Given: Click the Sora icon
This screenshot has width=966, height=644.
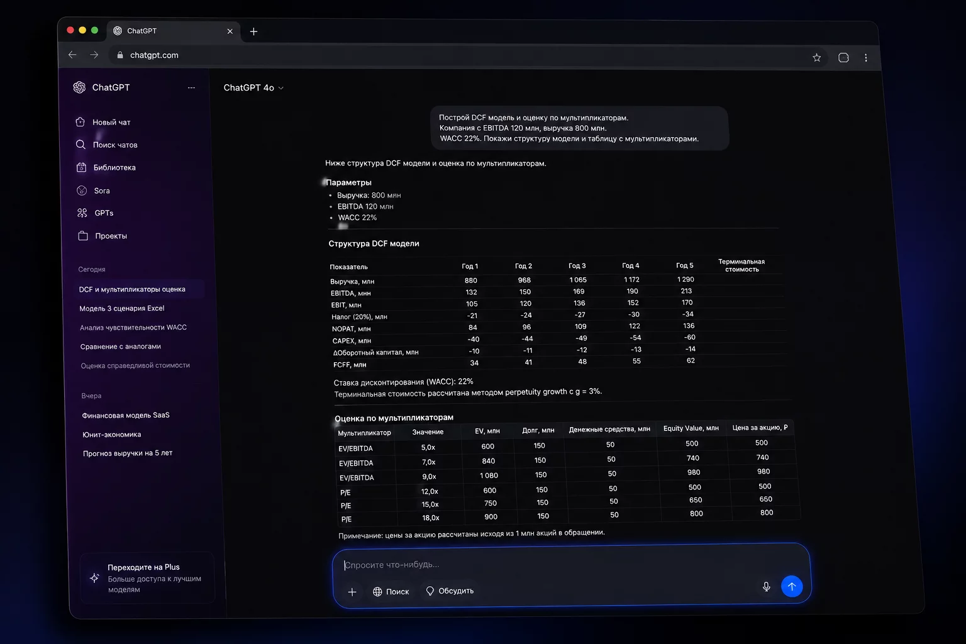Looking at the screenshot, I should (82, 191).
